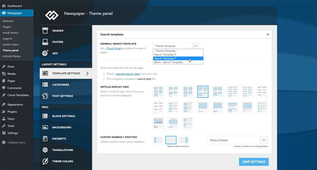Choose '- Theme Template -' in dropdown list
317x170 pixels.
pyautogui.click(x=178, y=51)
